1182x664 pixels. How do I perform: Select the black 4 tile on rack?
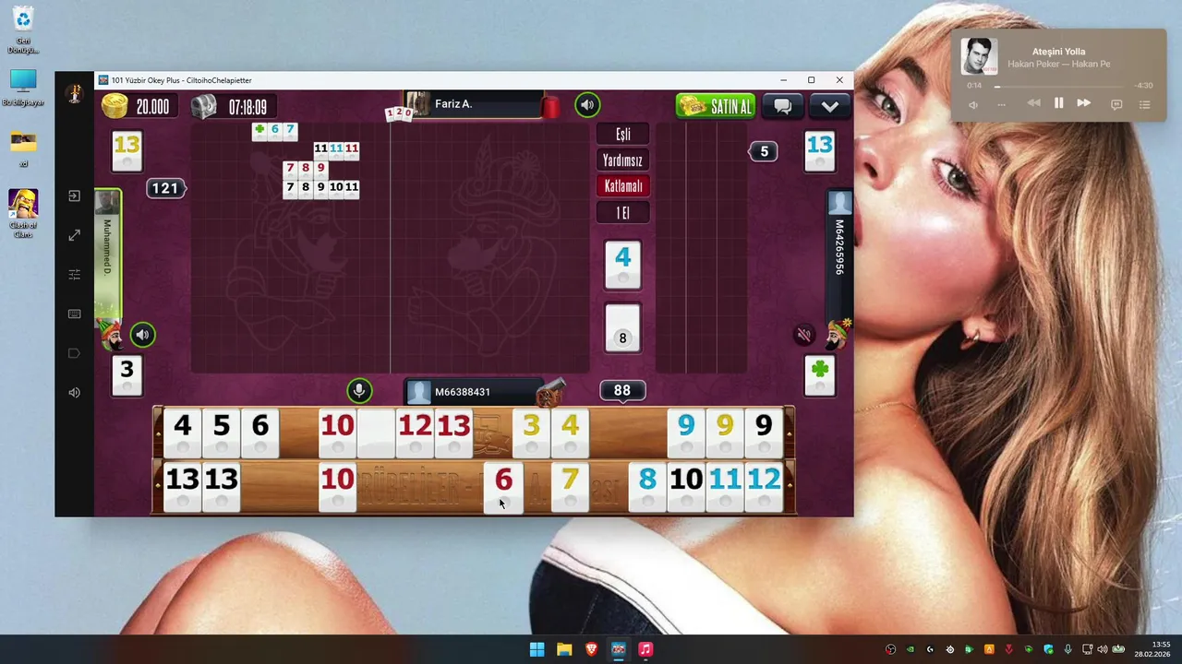(x=183, y=433)
